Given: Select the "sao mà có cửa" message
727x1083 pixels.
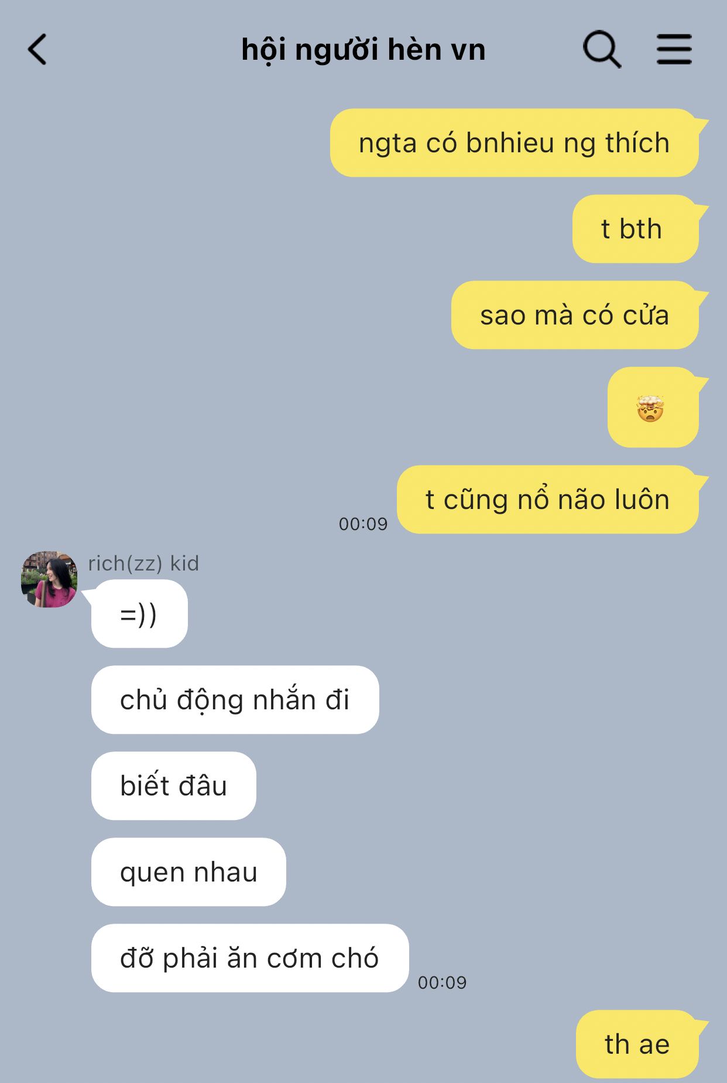Looking at the screenshot, I should [x=575, y=315].
